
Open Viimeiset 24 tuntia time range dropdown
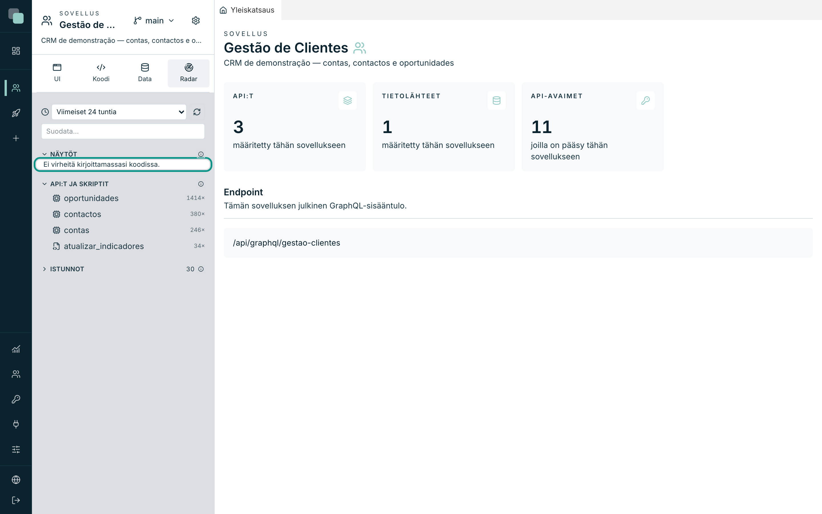pyautogui.click(x=119, y=112)
